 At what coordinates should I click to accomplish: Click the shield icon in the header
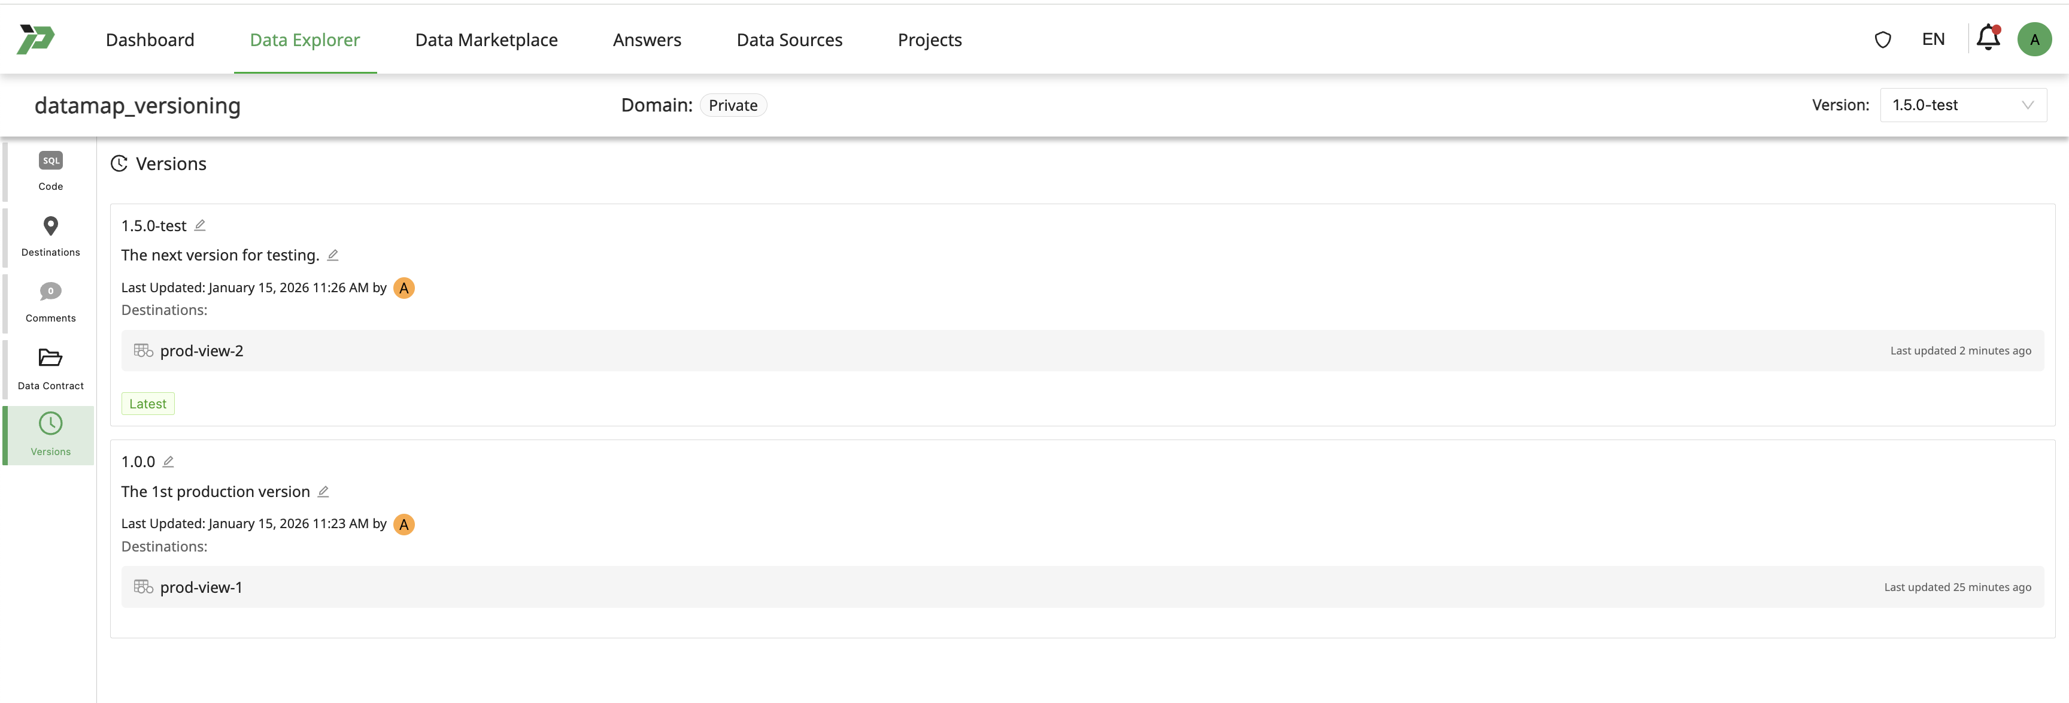[x=1883, y=38]
